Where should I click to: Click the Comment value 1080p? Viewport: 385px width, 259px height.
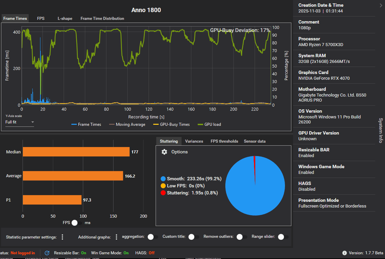coord(304,28)
